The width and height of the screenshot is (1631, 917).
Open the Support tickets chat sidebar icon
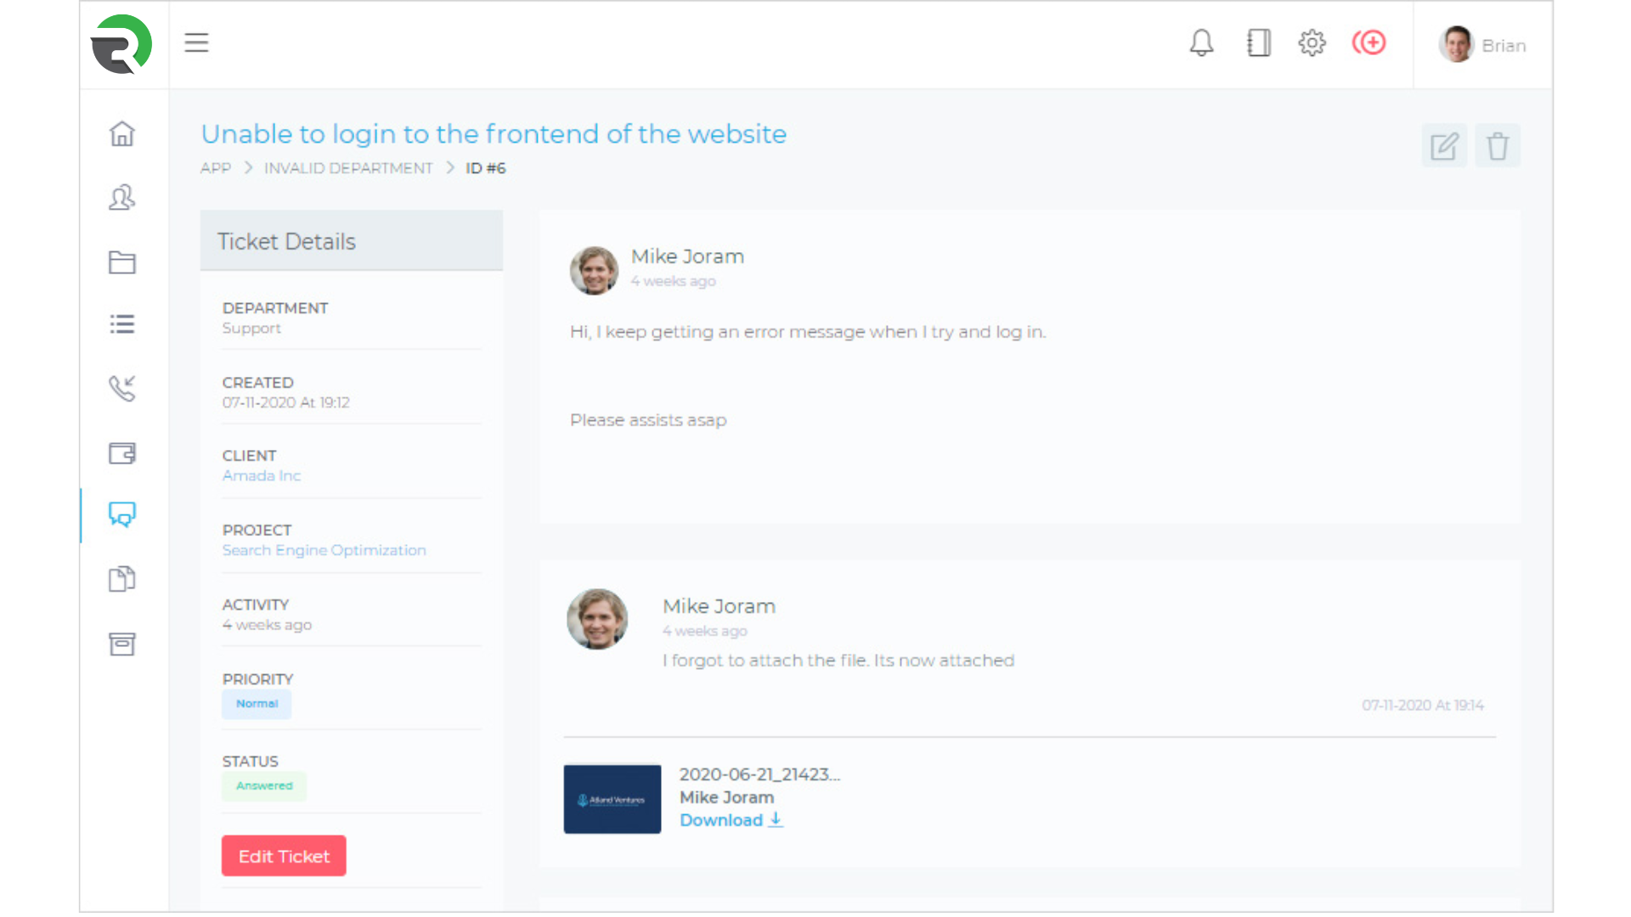click(122, 515)
